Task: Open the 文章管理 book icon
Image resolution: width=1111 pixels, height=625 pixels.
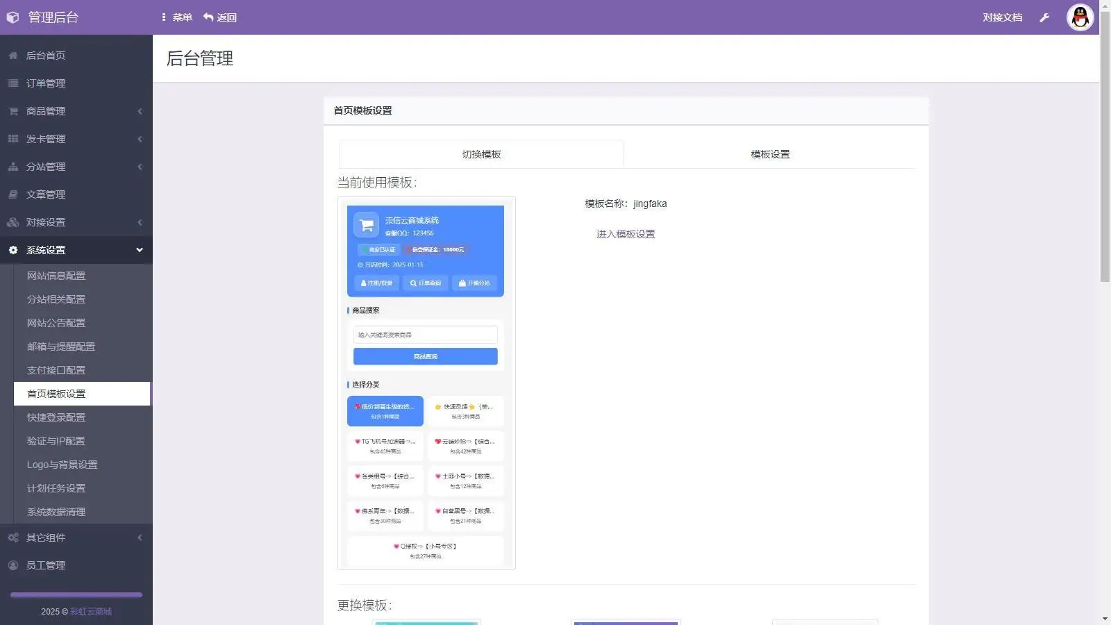Action: point(12,194)
